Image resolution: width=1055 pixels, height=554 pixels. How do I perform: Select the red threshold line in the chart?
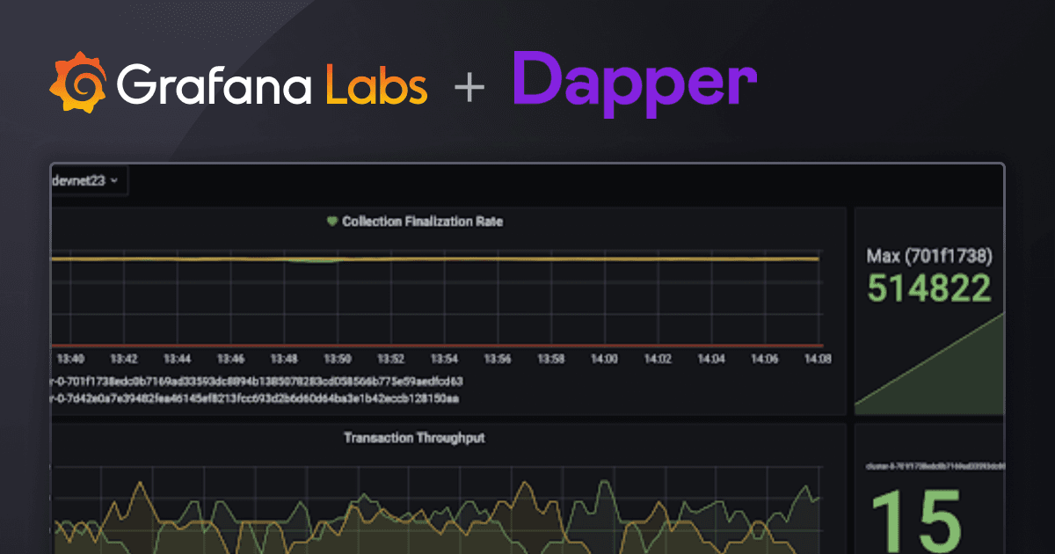(x=440, y=344)
